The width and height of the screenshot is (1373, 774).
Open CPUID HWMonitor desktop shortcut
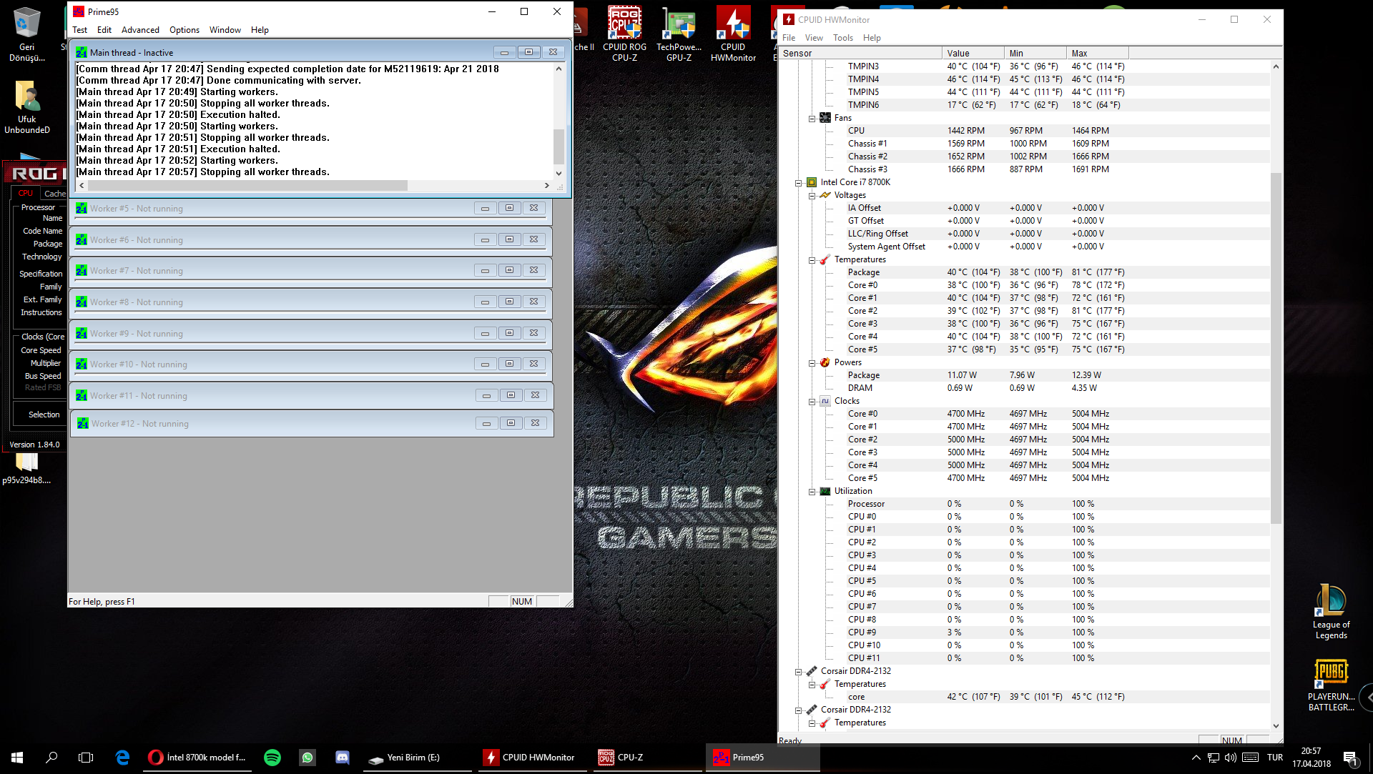733,34
